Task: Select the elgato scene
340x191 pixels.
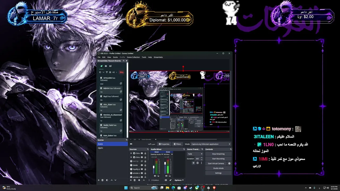Action: pyautogui.click(x=112, y=148)
